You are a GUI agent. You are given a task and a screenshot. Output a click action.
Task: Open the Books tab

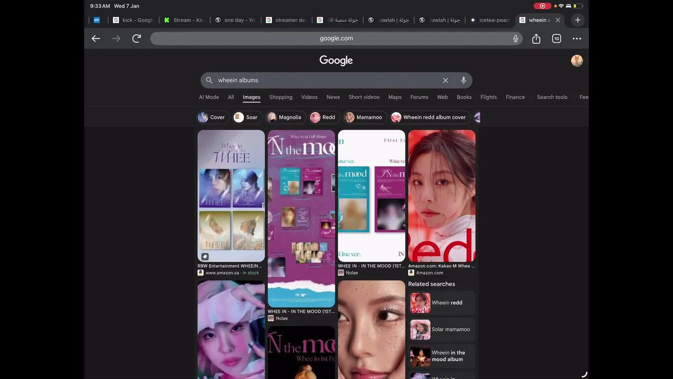(x=464, y=97)
